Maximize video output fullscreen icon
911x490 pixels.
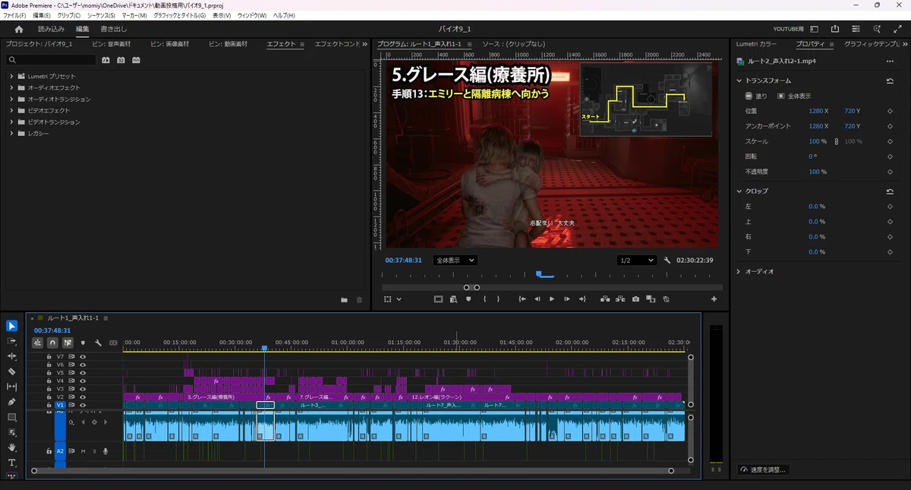tap(898, 29)
